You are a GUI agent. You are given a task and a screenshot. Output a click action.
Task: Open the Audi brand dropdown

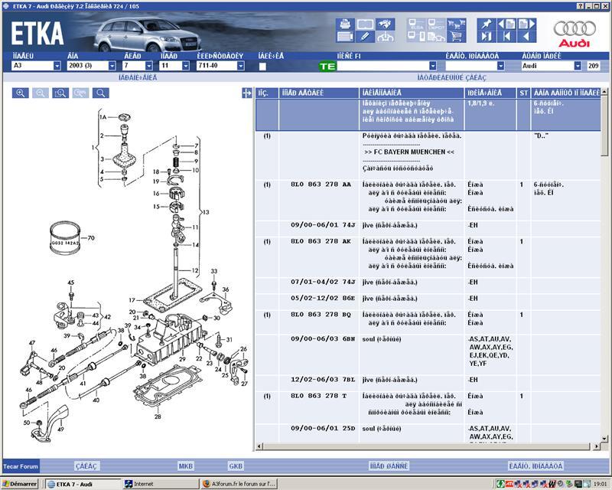578,66
